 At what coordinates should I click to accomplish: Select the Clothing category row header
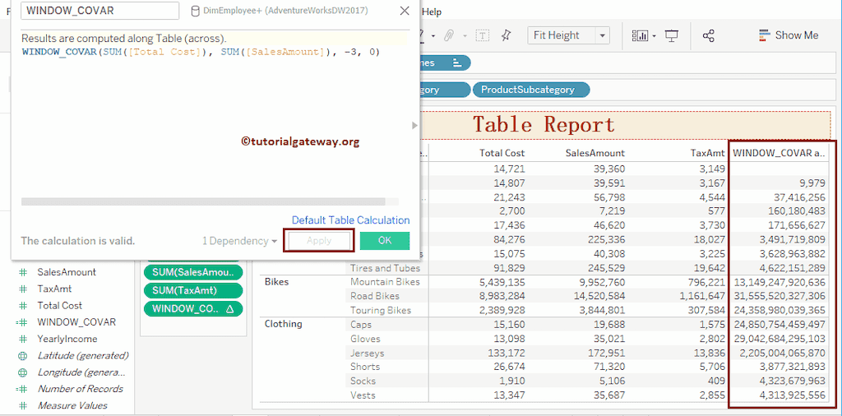point(283,324)
